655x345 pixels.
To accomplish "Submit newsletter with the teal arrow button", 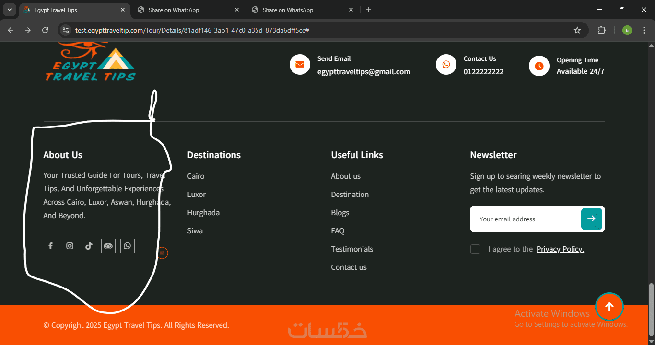I will coord(592,219).
